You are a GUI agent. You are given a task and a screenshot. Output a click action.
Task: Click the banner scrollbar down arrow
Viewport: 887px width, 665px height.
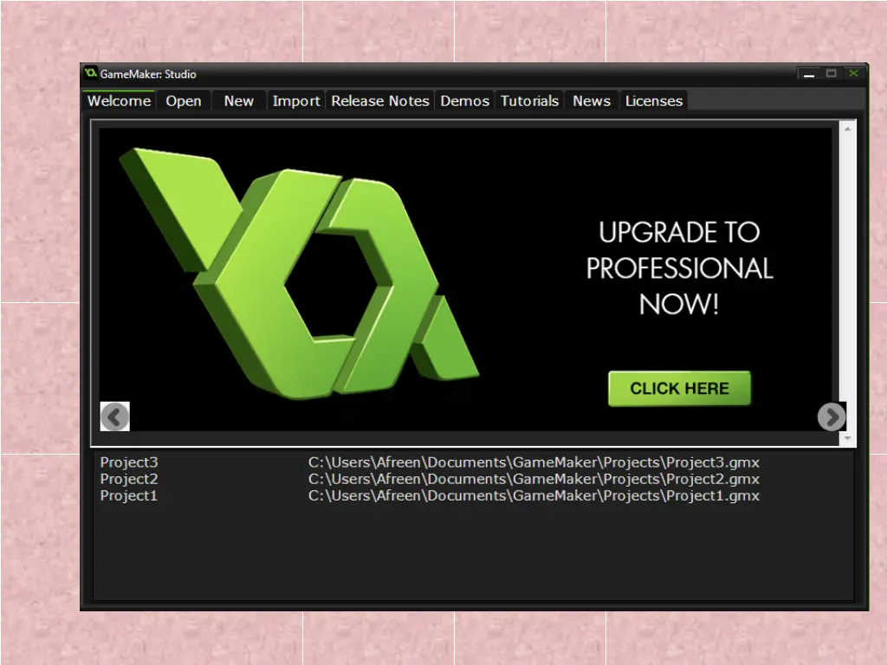848,438
